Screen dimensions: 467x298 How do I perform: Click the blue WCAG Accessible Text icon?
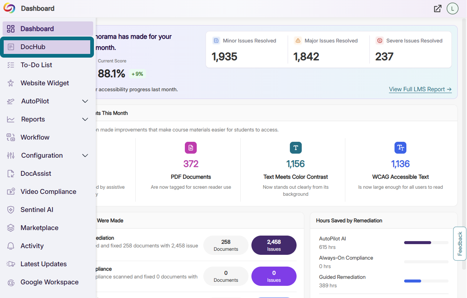(x=400, y=148)
